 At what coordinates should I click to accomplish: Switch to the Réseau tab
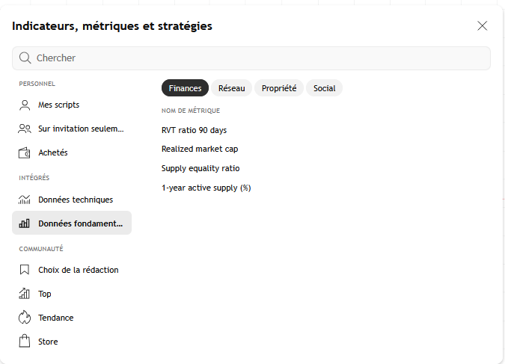pos(231,88)
